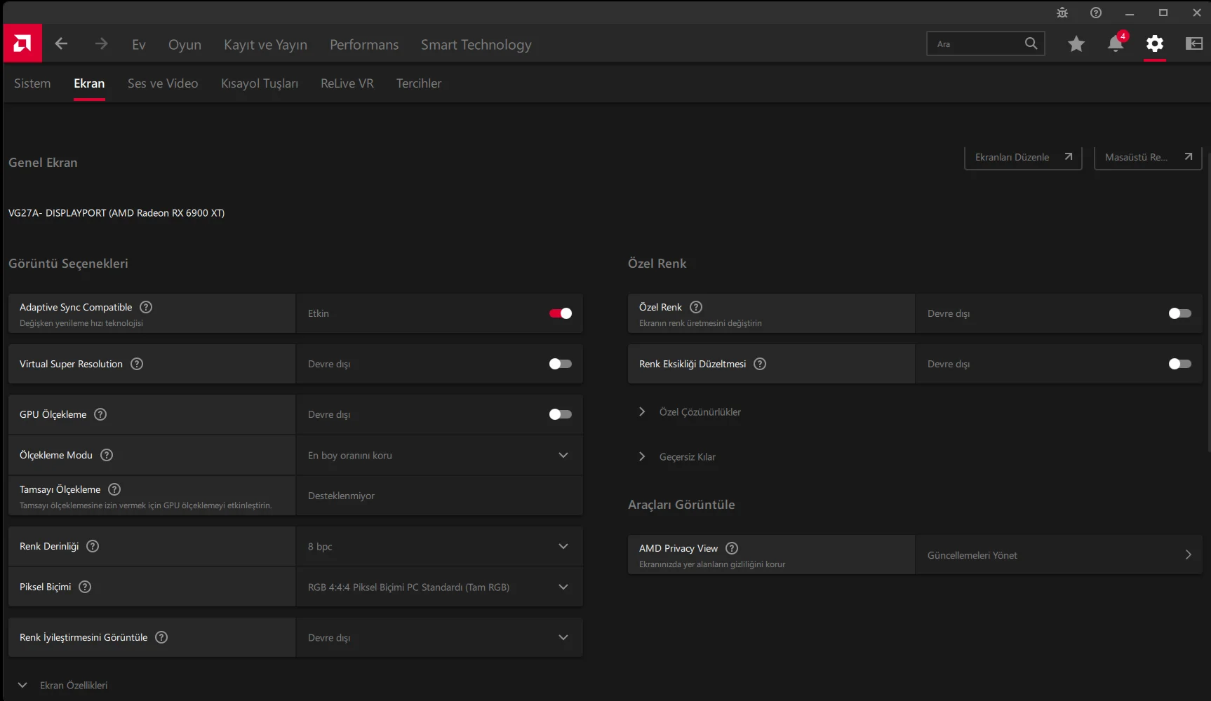Click the settings gear icon
Viewport: 1211px width, 701px height.
pos(1154,43)
